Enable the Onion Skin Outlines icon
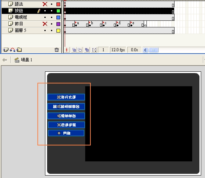The image size is (205, 178). click(80, 50)
